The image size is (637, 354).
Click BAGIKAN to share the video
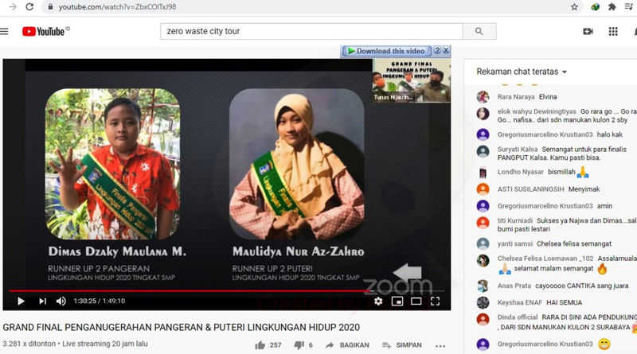[347, 345]
